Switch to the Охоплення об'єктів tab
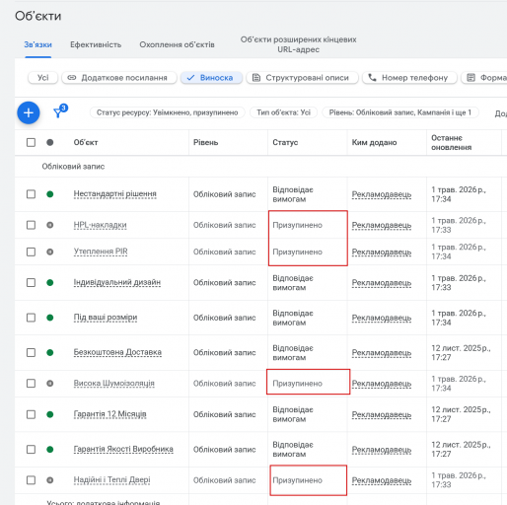Viewport: 507px width, 505px height. click(x=177, y=44)
